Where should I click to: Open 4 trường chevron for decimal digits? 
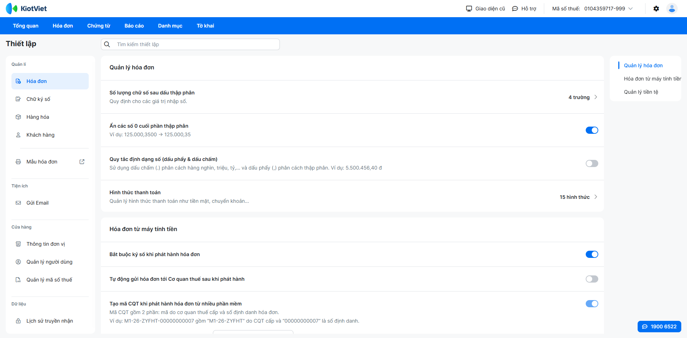(x=596, y=97)
